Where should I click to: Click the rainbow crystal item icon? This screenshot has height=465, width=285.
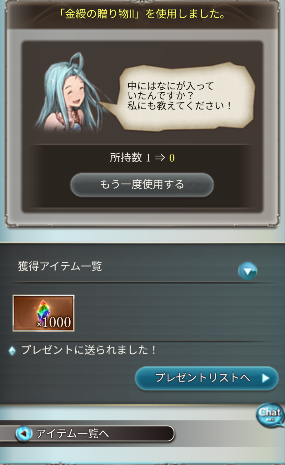tap(43, 311)
